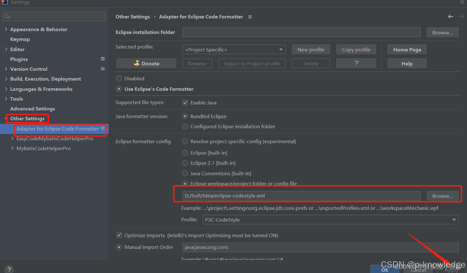Image resolution: width=467 pixels, height=273 pixels.
Task: Select Eclipse 2.1 [built-in] config
Action: 185,163
